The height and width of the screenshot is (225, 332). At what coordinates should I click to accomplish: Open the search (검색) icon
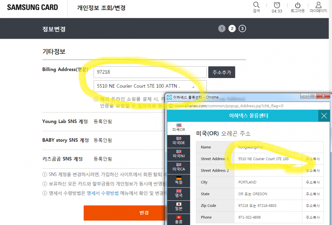click(256, 7)
